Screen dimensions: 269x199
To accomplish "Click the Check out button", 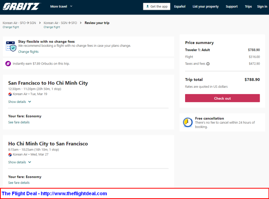I will 222,98.
